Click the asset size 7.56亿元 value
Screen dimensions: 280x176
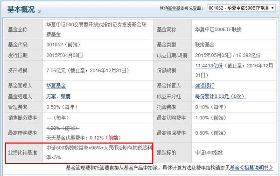[88, 71]
